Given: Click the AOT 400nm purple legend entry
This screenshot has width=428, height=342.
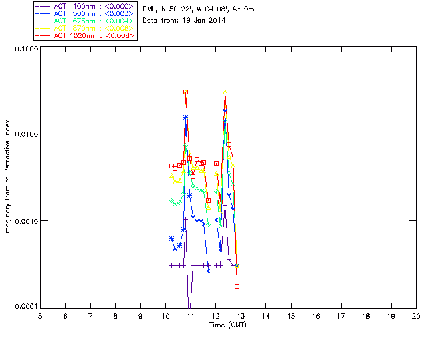Looking at the screenshot, I should click(85, 6).
